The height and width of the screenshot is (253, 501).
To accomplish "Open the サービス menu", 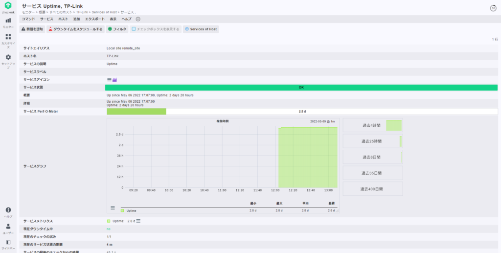I will click(46, 19).
